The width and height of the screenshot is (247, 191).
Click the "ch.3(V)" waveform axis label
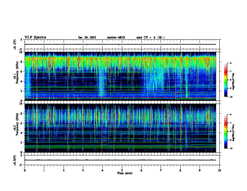point(15,160)
